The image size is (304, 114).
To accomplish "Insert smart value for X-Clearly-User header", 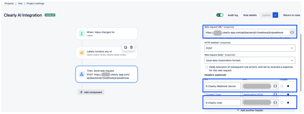I will 275,103.
